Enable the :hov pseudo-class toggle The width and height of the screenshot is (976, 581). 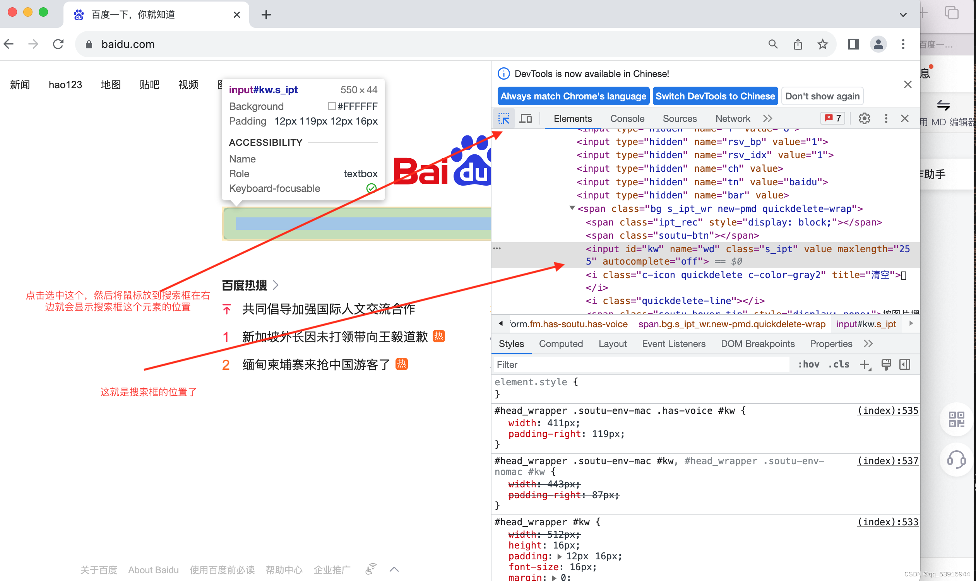[x=808, y=364]
